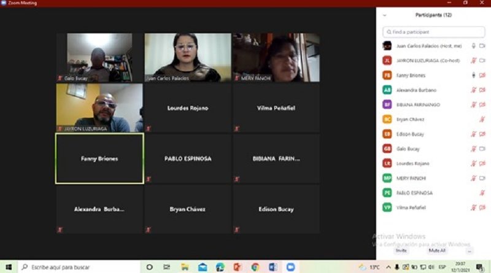
Task: Click muted mic icon for JAYRON LUZURIAGA
Action: (x=473, y=61)
